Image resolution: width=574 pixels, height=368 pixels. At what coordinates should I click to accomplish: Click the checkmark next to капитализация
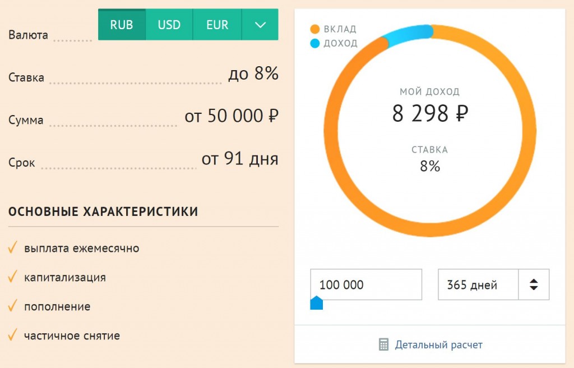[x=12, y=277]
